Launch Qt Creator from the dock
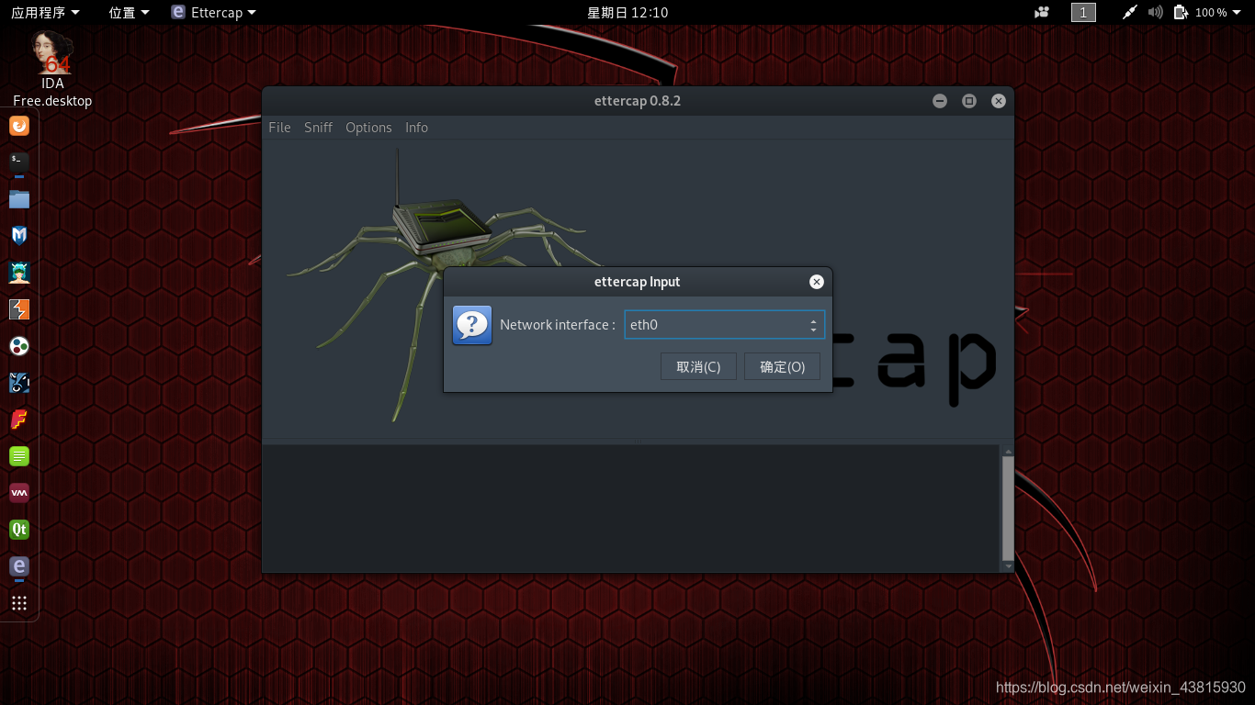1255x705 pixels. click(19, 530)
